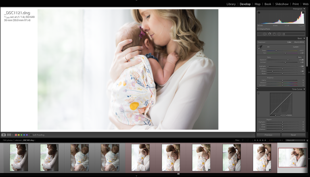The height and width of the screenshot is (177, 310).
Task: Switch to Loupe view in toolbar
Action: point(4,135)
